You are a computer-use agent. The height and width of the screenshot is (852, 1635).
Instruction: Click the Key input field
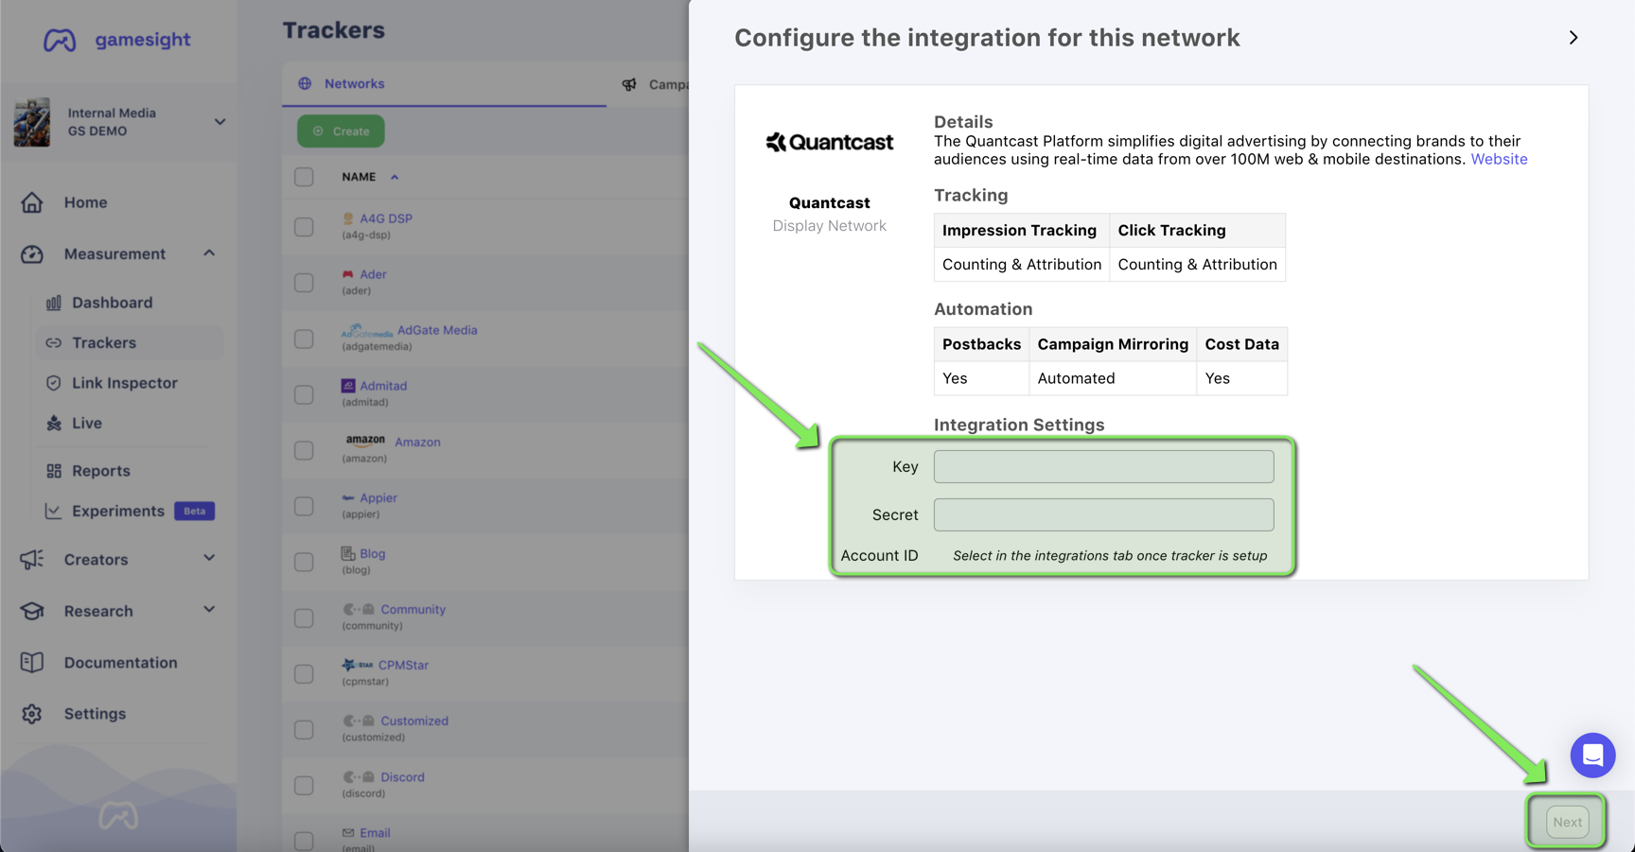[x=1103, y=466]
